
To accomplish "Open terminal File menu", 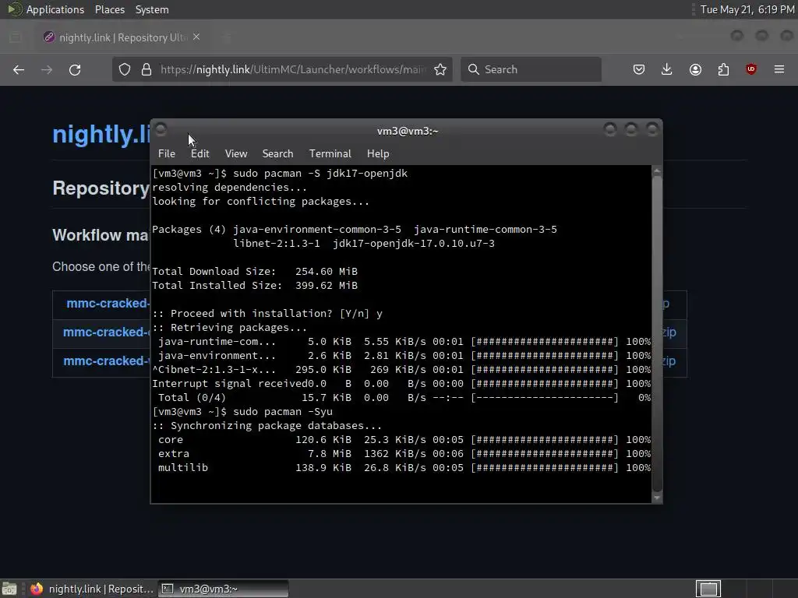I will [x=167, y=153].
